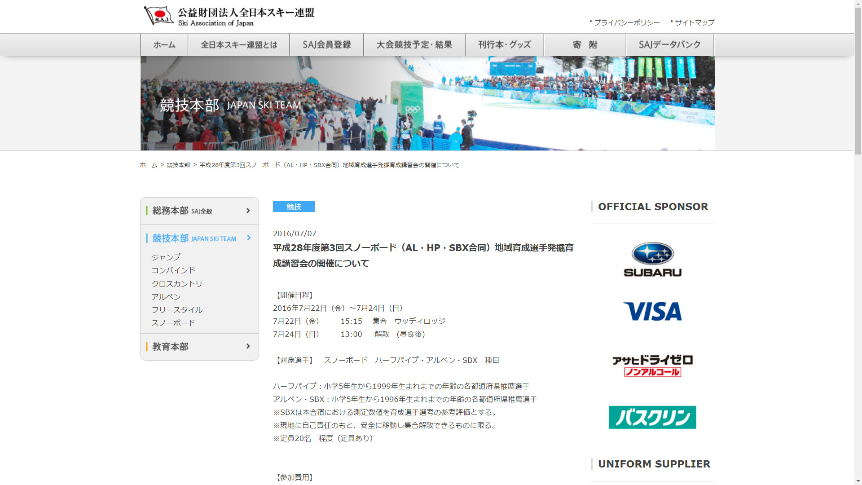Open the ホーム navigation tab

point(164,45)
